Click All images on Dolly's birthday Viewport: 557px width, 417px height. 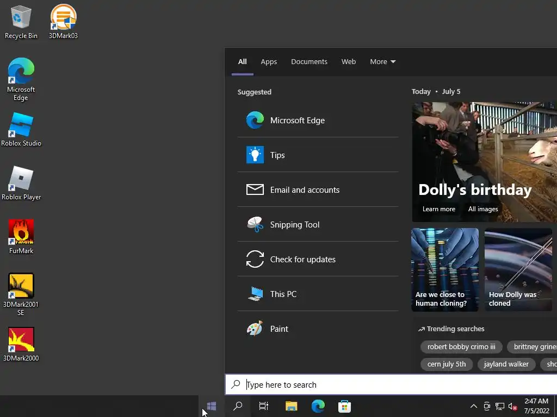pos(483,209)
